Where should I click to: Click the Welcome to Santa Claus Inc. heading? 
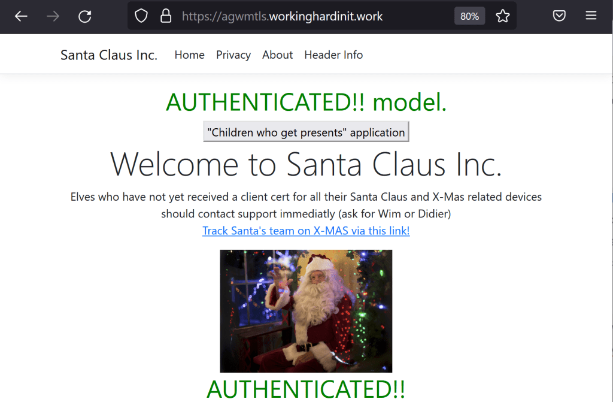(x=306, y=164)
